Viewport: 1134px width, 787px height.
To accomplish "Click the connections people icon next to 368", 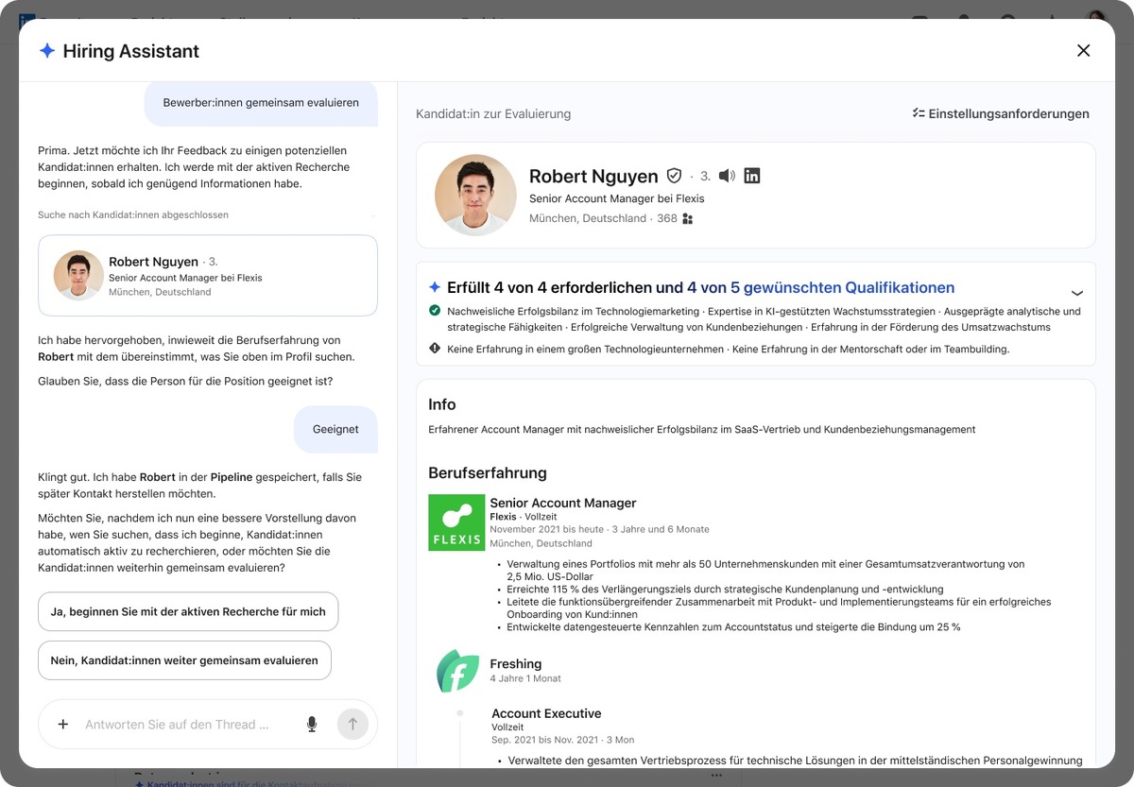I will pyautogui.click(x=687, y=218).
